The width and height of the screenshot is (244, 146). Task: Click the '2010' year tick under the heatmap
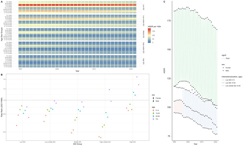(94, 69)
